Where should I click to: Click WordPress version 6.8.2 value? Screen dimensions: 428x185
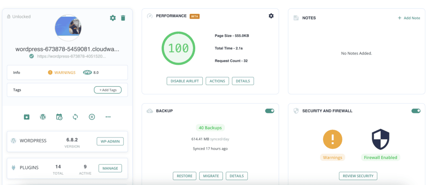72,140
